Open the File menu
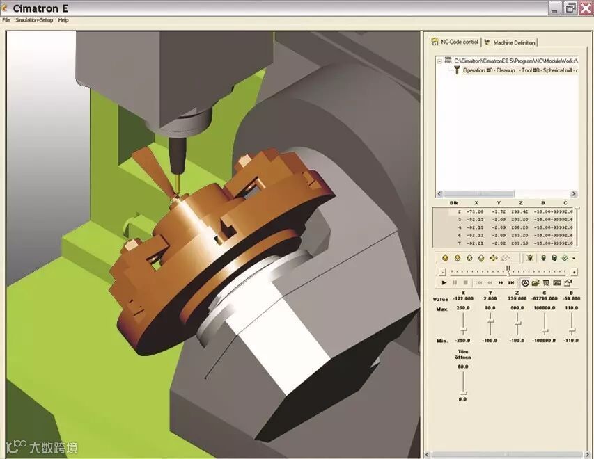Screen dimensions: 594x459 pos(6,20)
